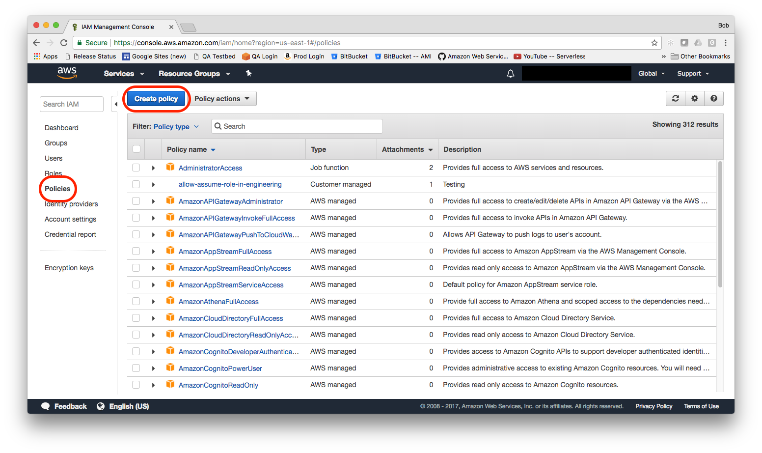
Task: Open the Prod Login bookmark
Action: (x=304, y=57)
